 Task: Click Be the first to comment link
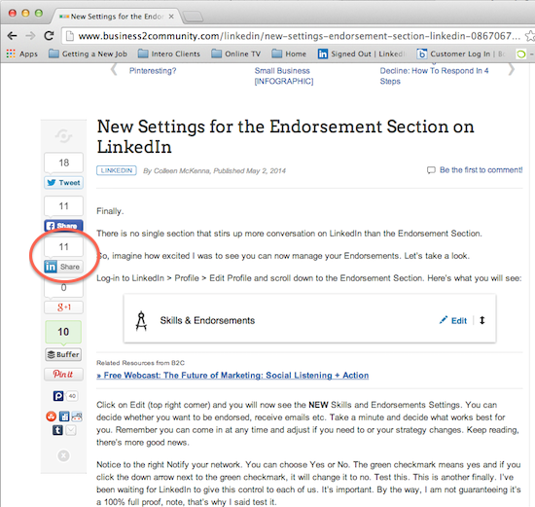coord(481,170)
